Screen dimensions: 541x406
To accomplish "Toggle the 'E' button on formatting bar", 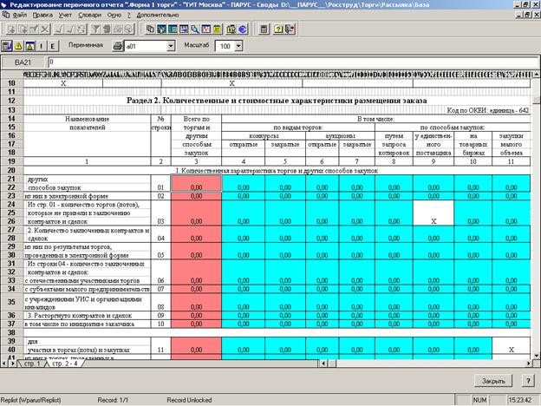I will pyautogui.click(x=52, y=46).
